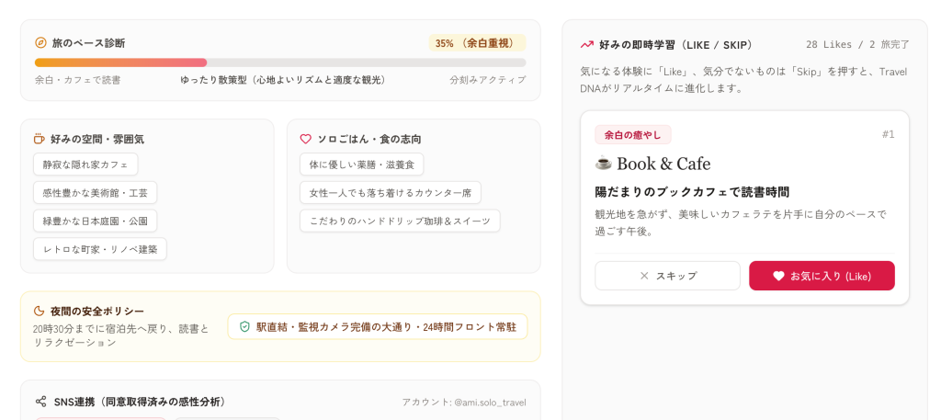This screenshot has height=420, width=941.
Task: Click the trending arrow icon beside 好みの即時学習
Action: point(586,44)
